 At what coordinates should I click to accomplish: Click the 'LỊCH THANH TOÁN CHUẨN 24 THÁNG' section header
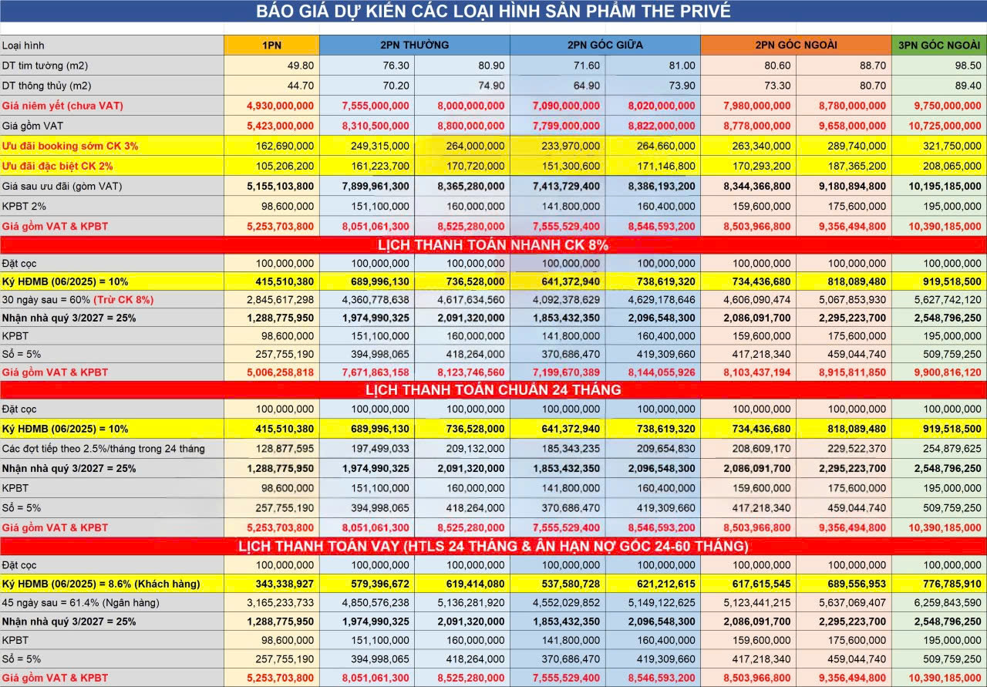coord(493,389)
